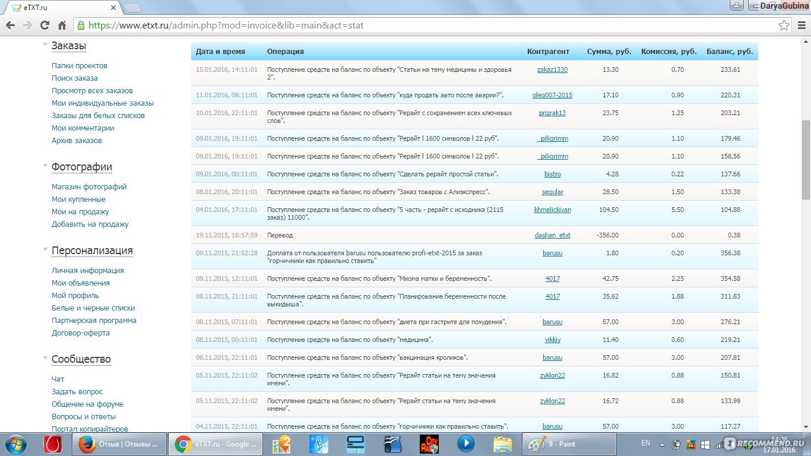Go to the browser home page icon
This screenshot has width=811, height=456.
pyautogui.click(x=62, y=26)
